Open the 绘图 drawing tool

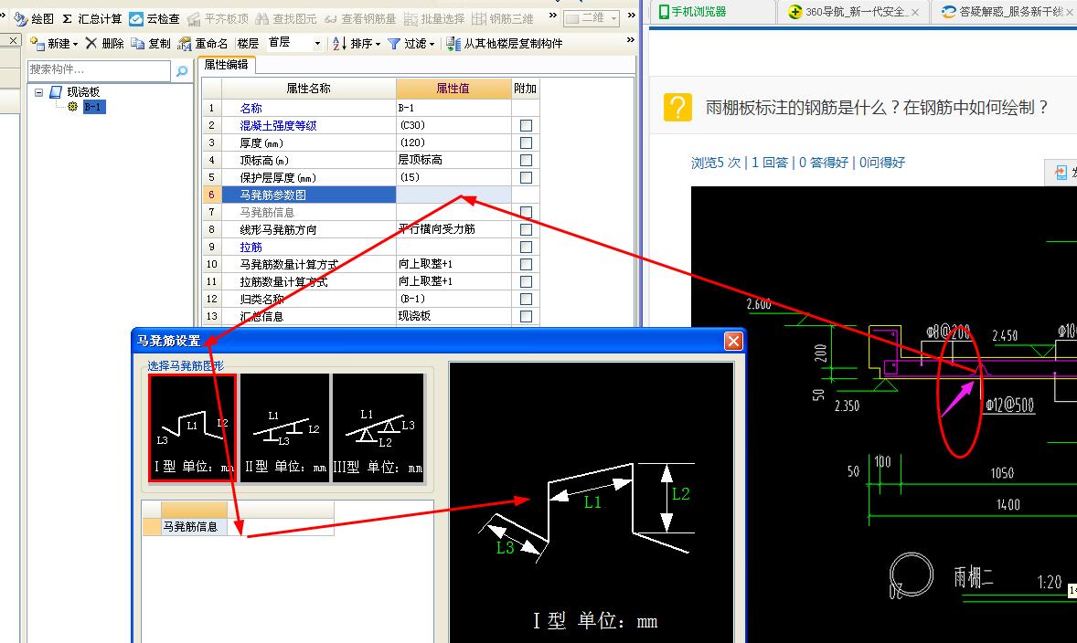35,18
